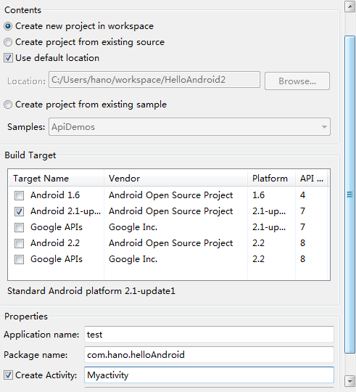Choose Create project from existing source

(8, 42)
